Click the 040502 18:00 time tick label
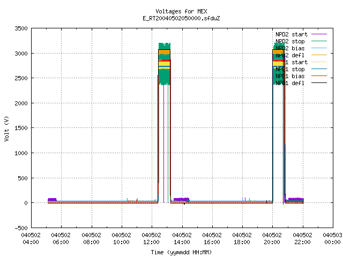 [x=242, y=239]
